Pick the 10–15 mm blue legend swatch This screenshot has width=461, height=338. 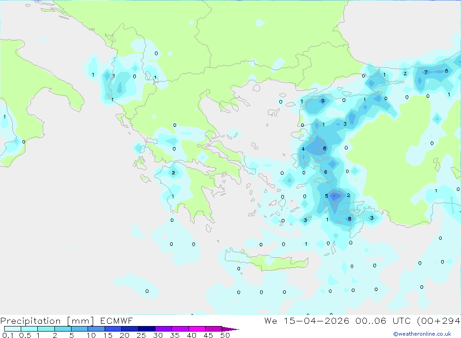tap(96, 329)
